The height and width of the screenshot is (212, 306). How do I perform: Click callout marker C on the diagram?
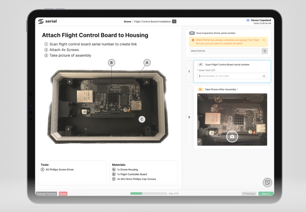142,119
